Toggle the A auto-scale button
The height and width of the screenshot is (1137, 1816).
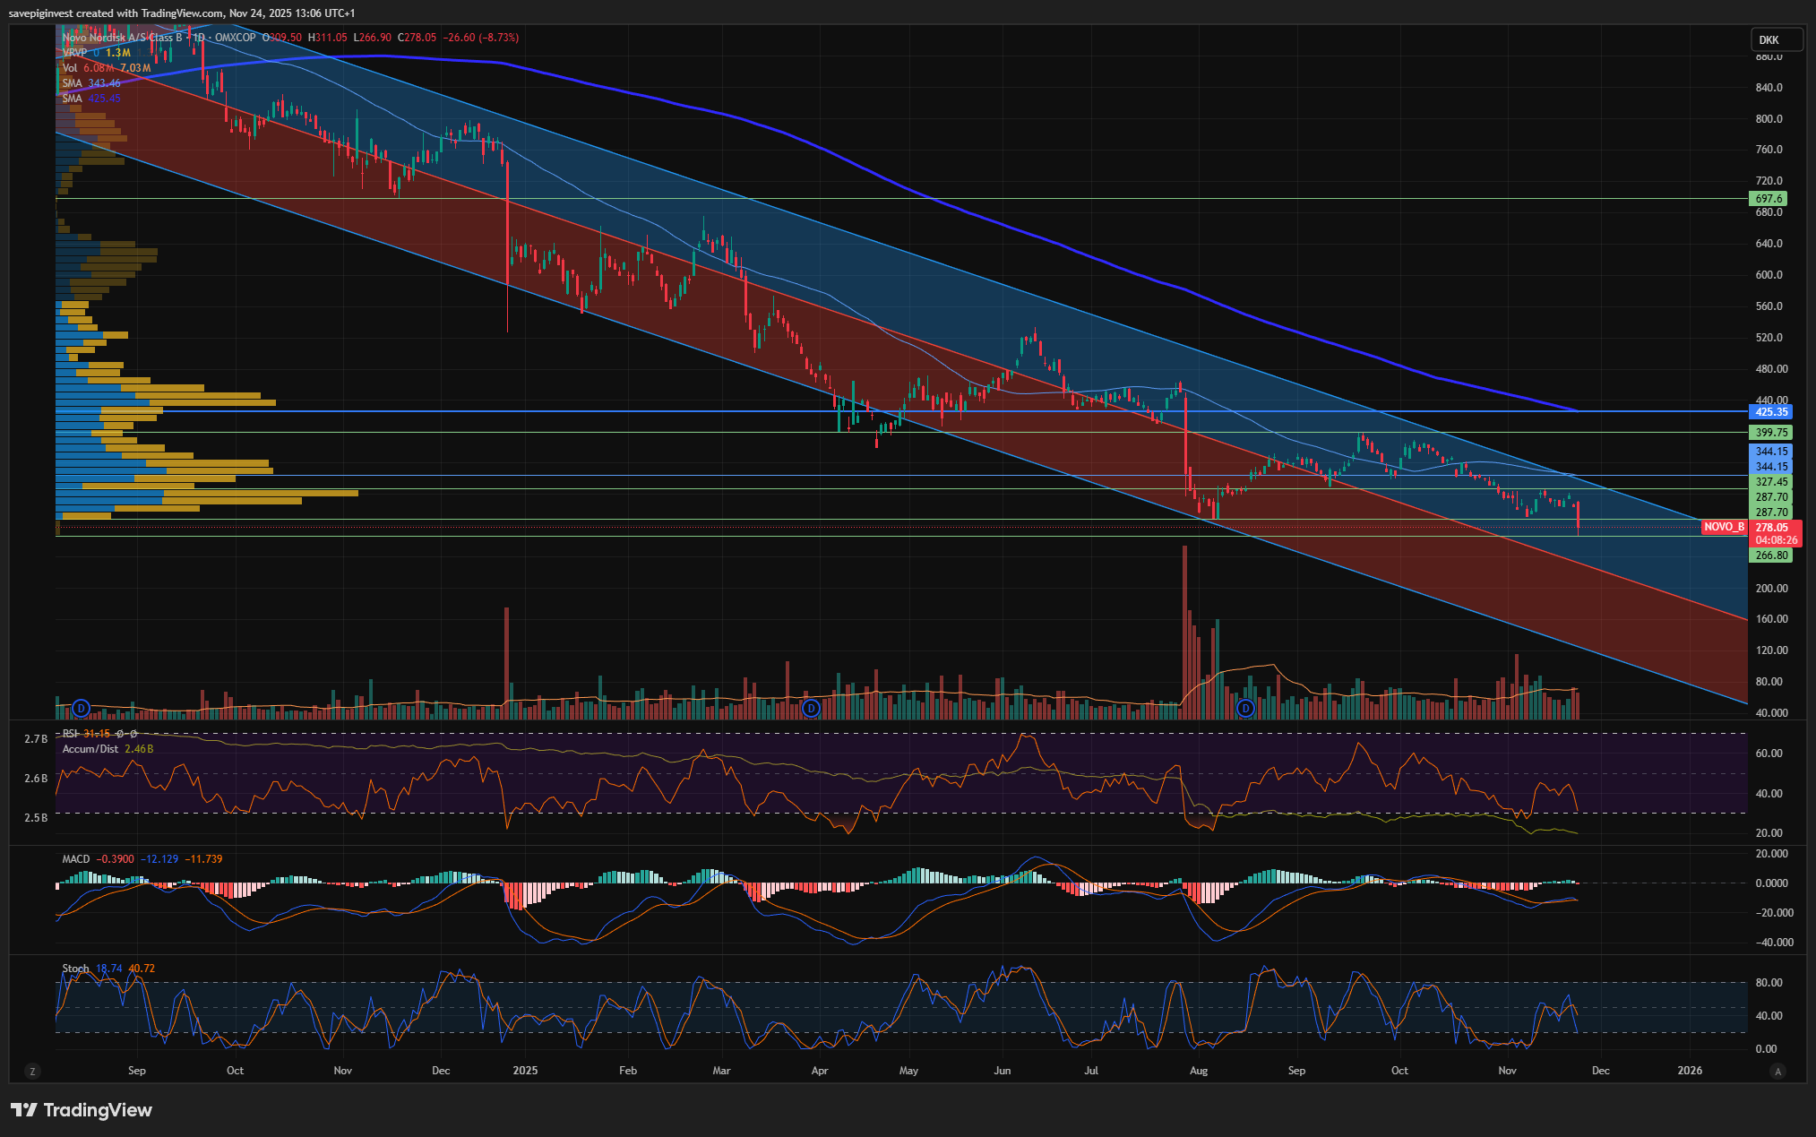click(1777, 1072)
